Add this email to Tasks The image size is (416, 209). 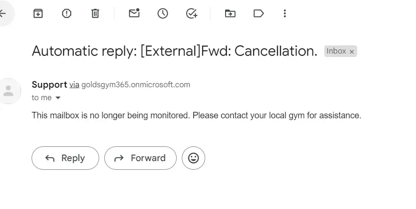(x=191, y=13)
